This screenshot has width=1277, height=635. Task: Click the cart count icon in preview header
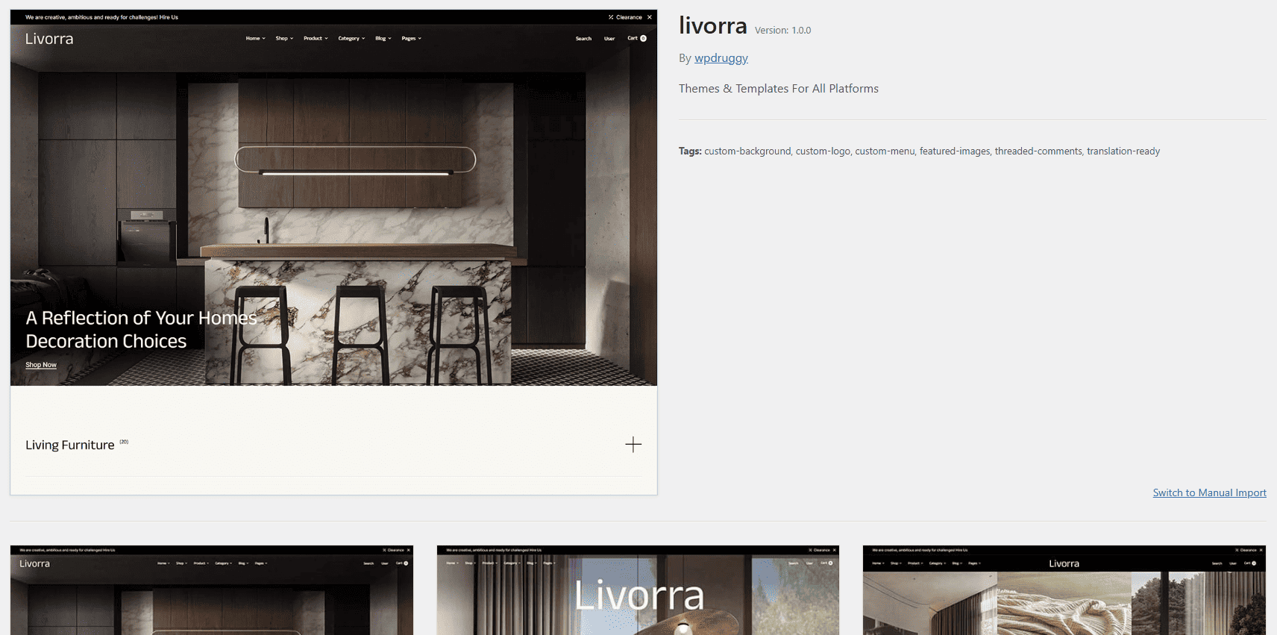643,38
